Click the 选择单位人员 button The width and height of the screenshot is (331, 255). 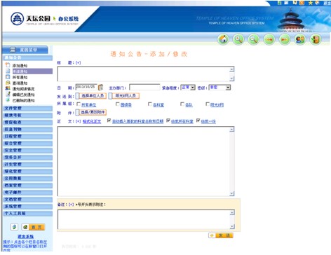tap(91, 96)
